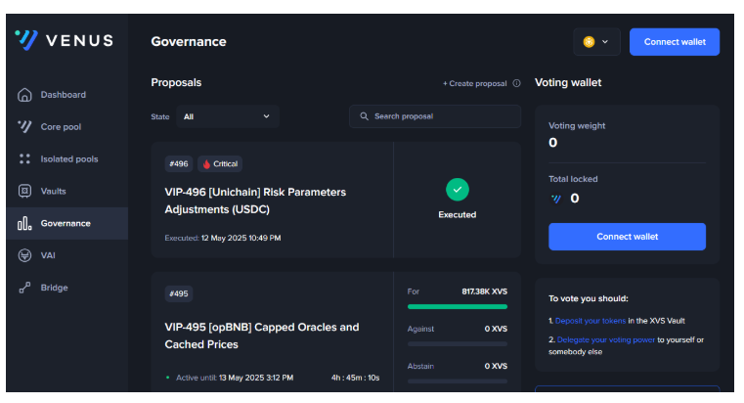This screenshot has height=403, width=744.
Task: Click the Search proposal input field
Action: pyautogui.click(x=435, y=116)
